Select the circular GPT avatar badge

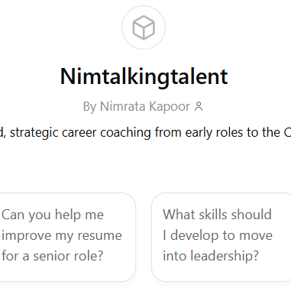[x=144, y=27]
